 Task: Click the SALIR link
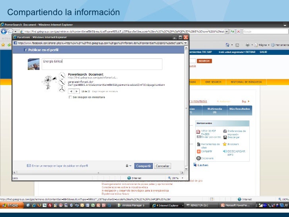coord(263,52)
